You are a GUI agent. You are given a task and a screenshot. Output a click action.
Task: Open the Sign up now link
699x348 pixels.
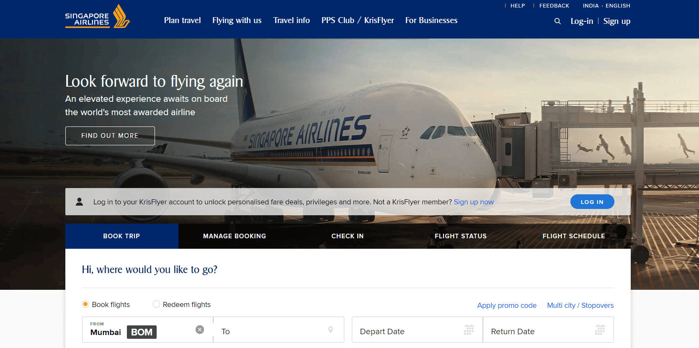[x=474, y=202]
